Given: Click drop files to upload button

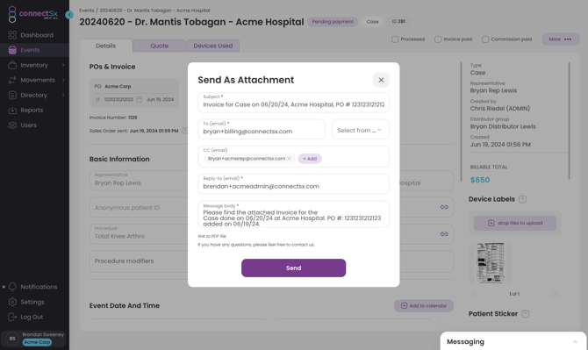Looking at the screenshot, I should pyautogui.click(x=515, y=224).
